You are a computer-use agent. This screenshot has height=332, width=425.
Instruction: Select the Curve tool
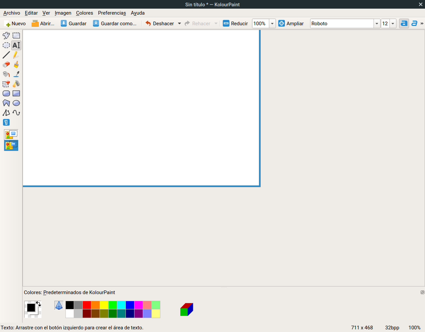pyautogui.click(x=16, y=113)
